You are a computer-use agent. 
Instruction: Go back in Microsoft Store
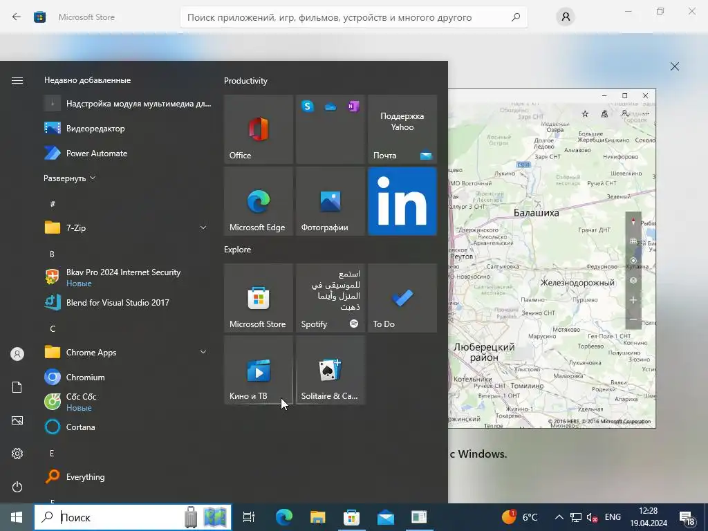coord(17,17)
